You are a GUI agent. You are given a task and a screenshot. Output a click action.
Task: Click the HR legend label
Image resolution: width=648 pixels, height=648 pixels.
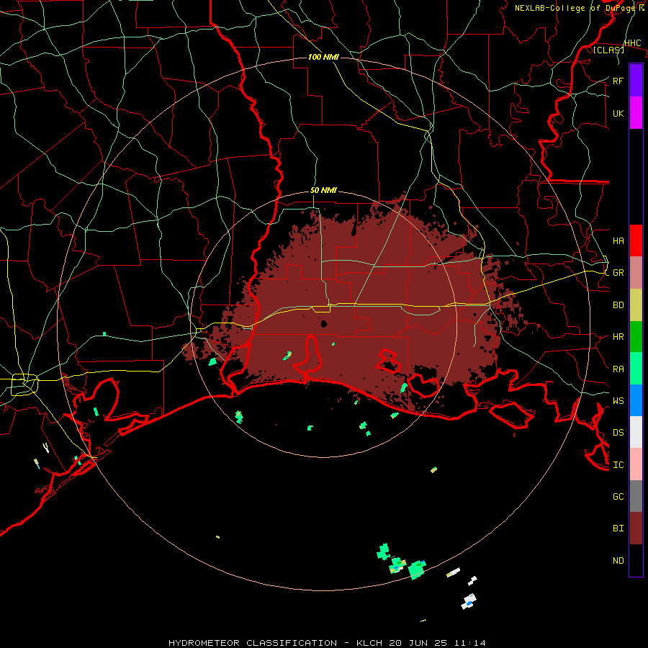[618, 337]
